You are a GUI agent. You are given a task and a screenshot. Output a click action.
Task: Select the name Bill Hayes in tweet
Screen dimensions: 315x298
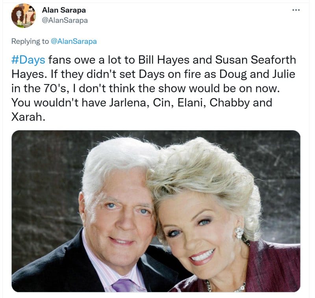pyautogui.click(x=164, y=60)
